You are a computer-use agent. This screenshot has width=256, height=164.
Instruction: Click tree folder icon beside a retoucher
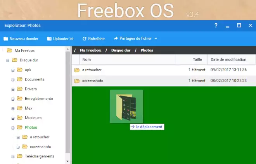point(25,137)
